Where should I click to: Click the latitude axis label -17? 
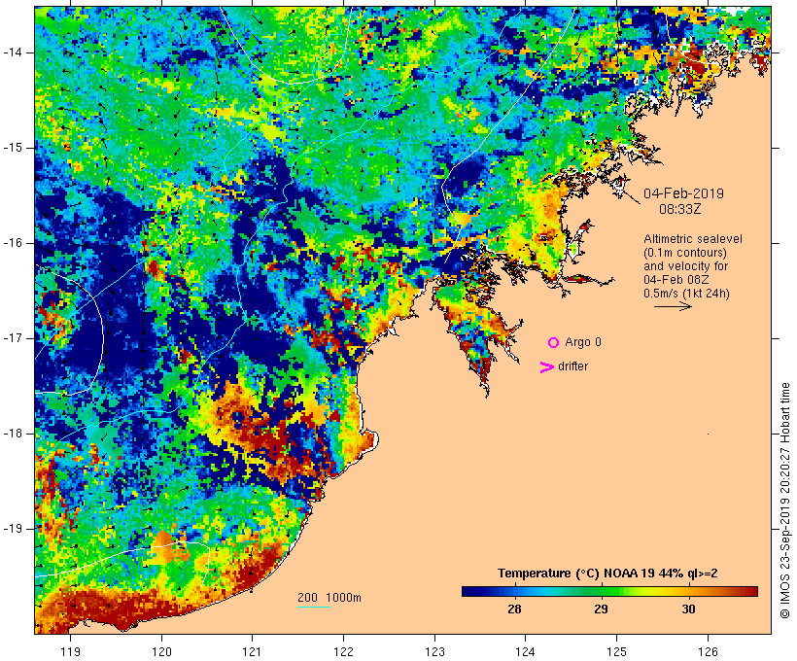[x=12, y=338]
